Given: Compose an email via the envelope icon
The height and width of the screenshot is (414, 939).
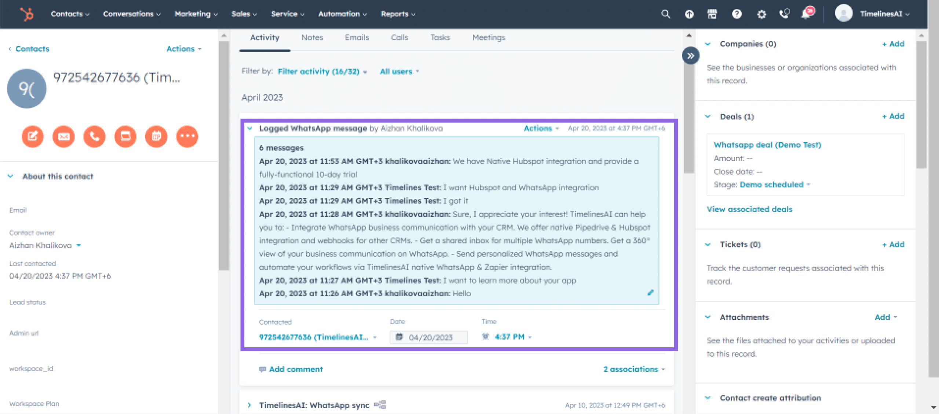Looking at the screenshot, I should (x=63, y=136).
